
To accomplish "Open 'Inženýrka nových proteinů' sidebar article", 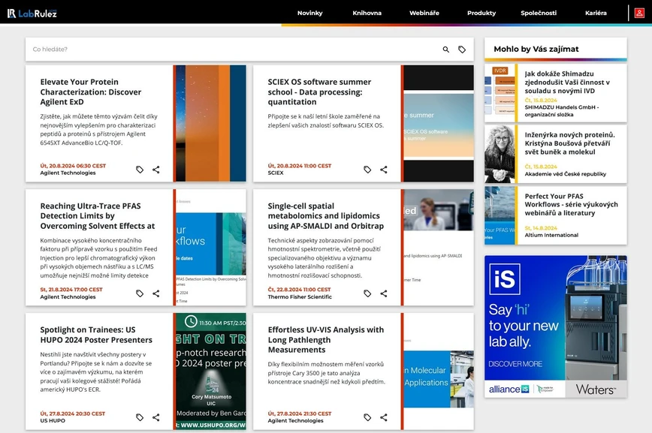I will (x=569, y=143).
